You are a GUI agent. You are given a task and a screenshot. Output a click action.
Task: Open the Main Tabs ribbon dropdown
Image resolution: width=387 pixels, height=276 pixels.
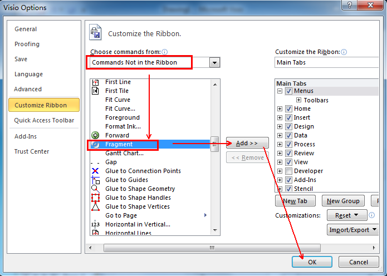point(326,62)
